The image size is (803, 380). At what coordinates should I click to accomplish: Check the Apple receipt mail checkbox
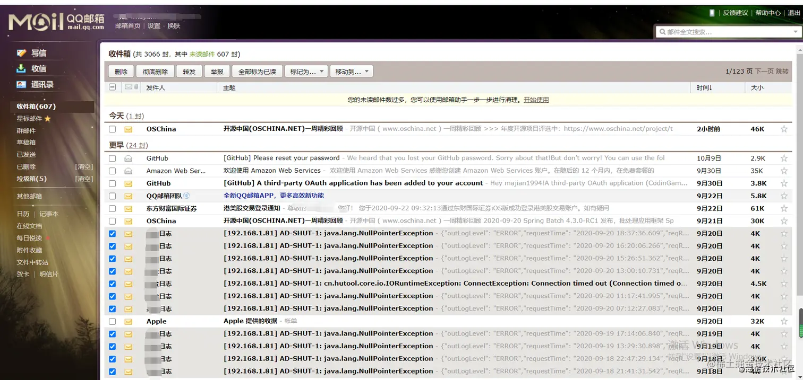[x=112, y=321]
